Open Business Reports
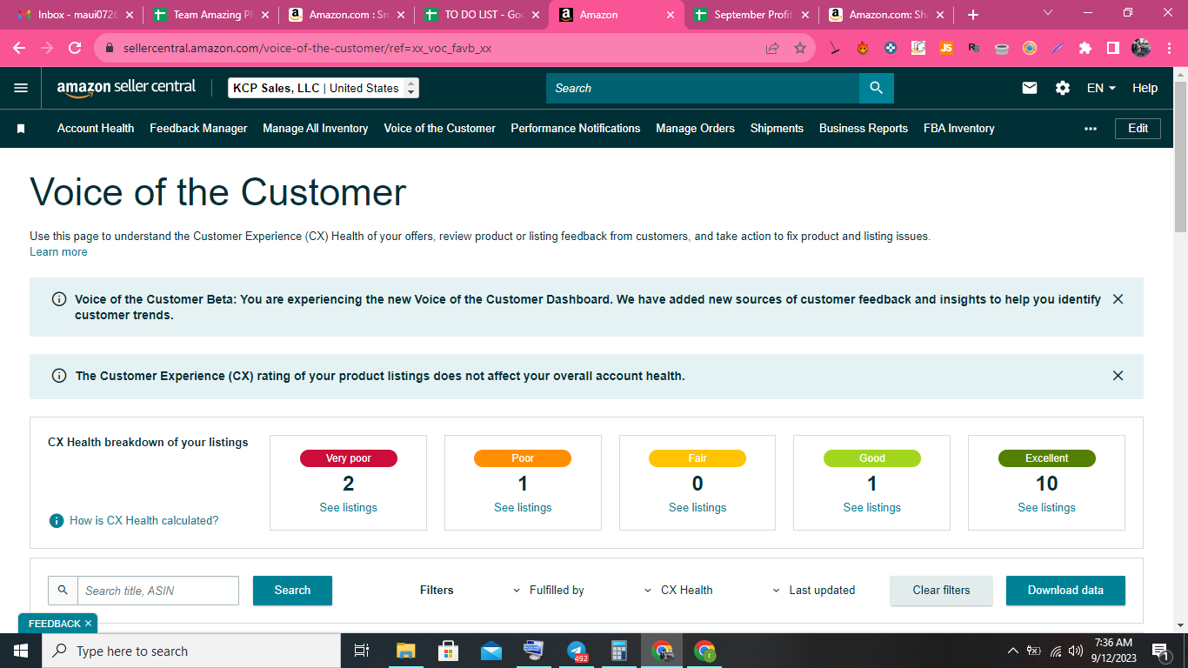 click(864, 129)
